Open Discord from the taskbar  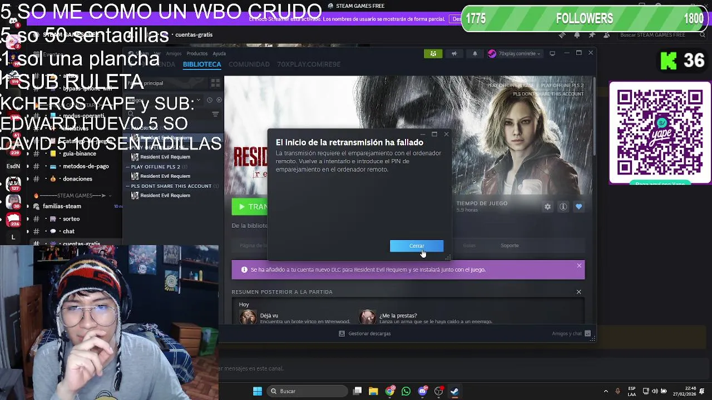(422, 391)
